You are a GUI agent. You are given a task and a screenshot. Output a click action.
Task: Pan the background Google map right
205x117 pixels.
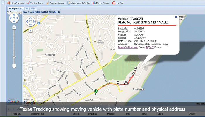17,18
